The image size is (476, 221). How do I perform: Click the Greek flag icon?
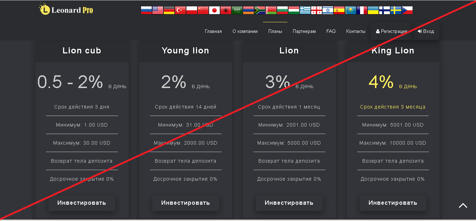tap(305, 10)
